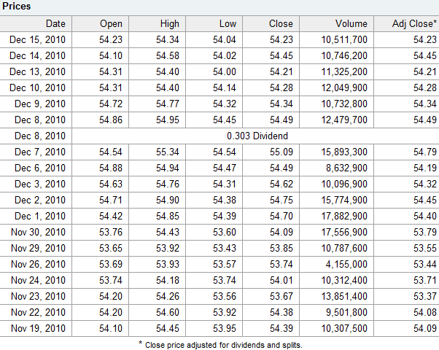Click volume value 10,746,200

coord(344,55)
